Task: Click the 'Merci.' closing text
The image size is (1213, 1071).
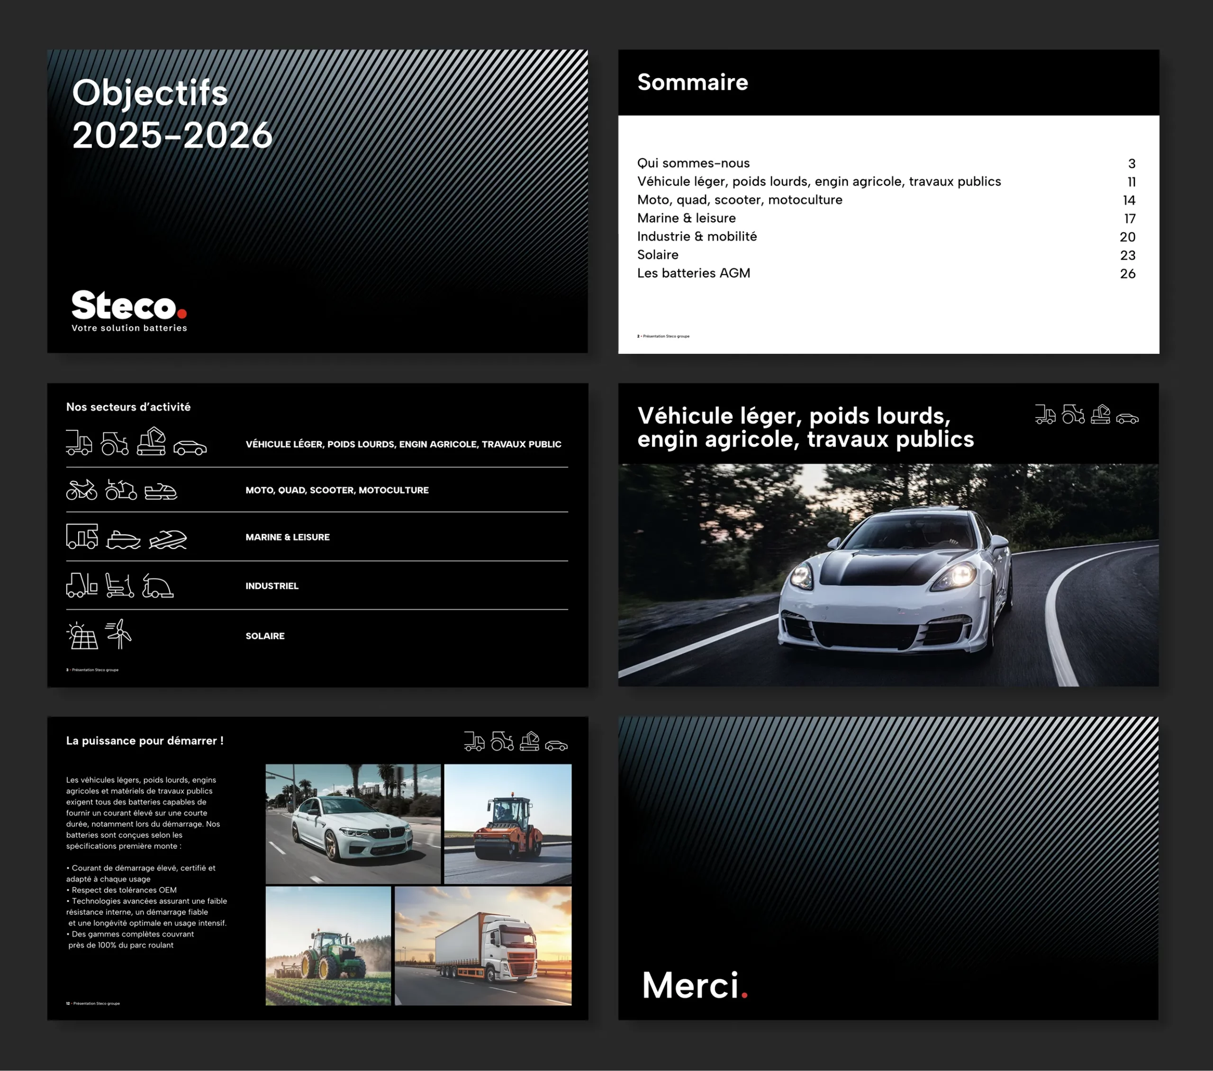Action: click(695, 986)
